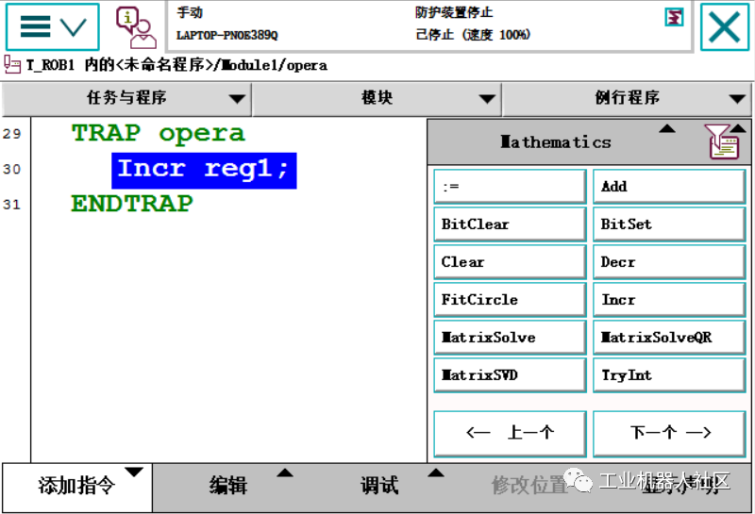Select the ENDTRAP line
The height and width of the screenshot is (514, 755).
(132, 204)
